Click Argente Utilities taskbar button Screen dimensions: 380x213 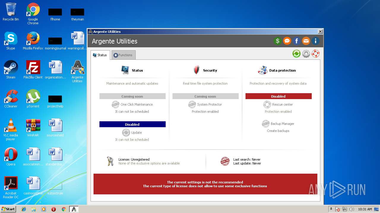pos(74,209)
